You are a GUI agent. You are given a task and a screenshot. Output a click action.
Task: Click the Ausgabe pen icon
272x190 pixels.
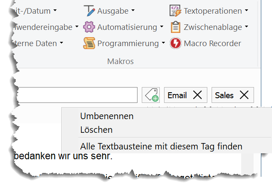pyautogui.click(x=89, y=11)
